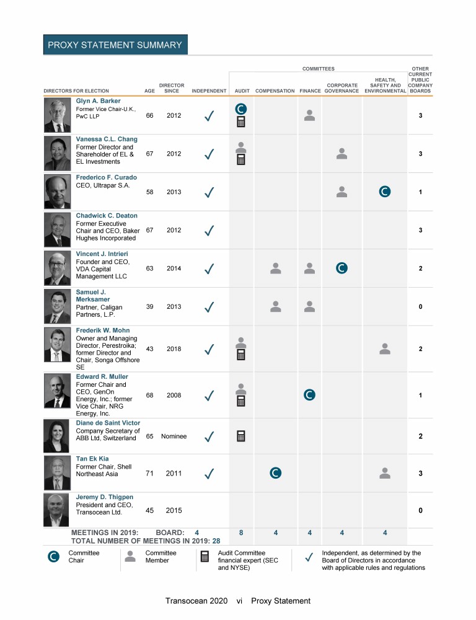
Task: Click Vanessa C.L. Chang's Corporate Governance member icon
Action: [x=341, y=154]
